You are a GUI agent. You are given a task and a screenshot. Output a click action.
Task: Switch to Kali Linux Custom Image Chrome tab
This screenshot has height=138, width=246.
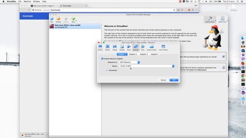[x=44, y=6]
